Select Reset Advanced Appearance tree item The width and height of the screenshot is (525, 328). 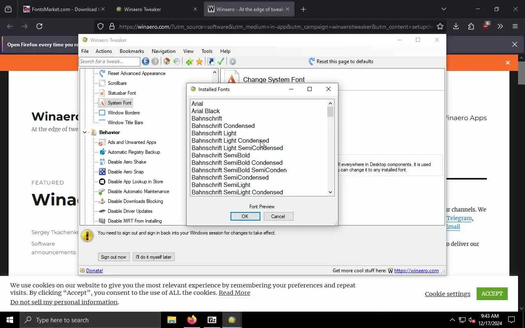tap(137, 73)
